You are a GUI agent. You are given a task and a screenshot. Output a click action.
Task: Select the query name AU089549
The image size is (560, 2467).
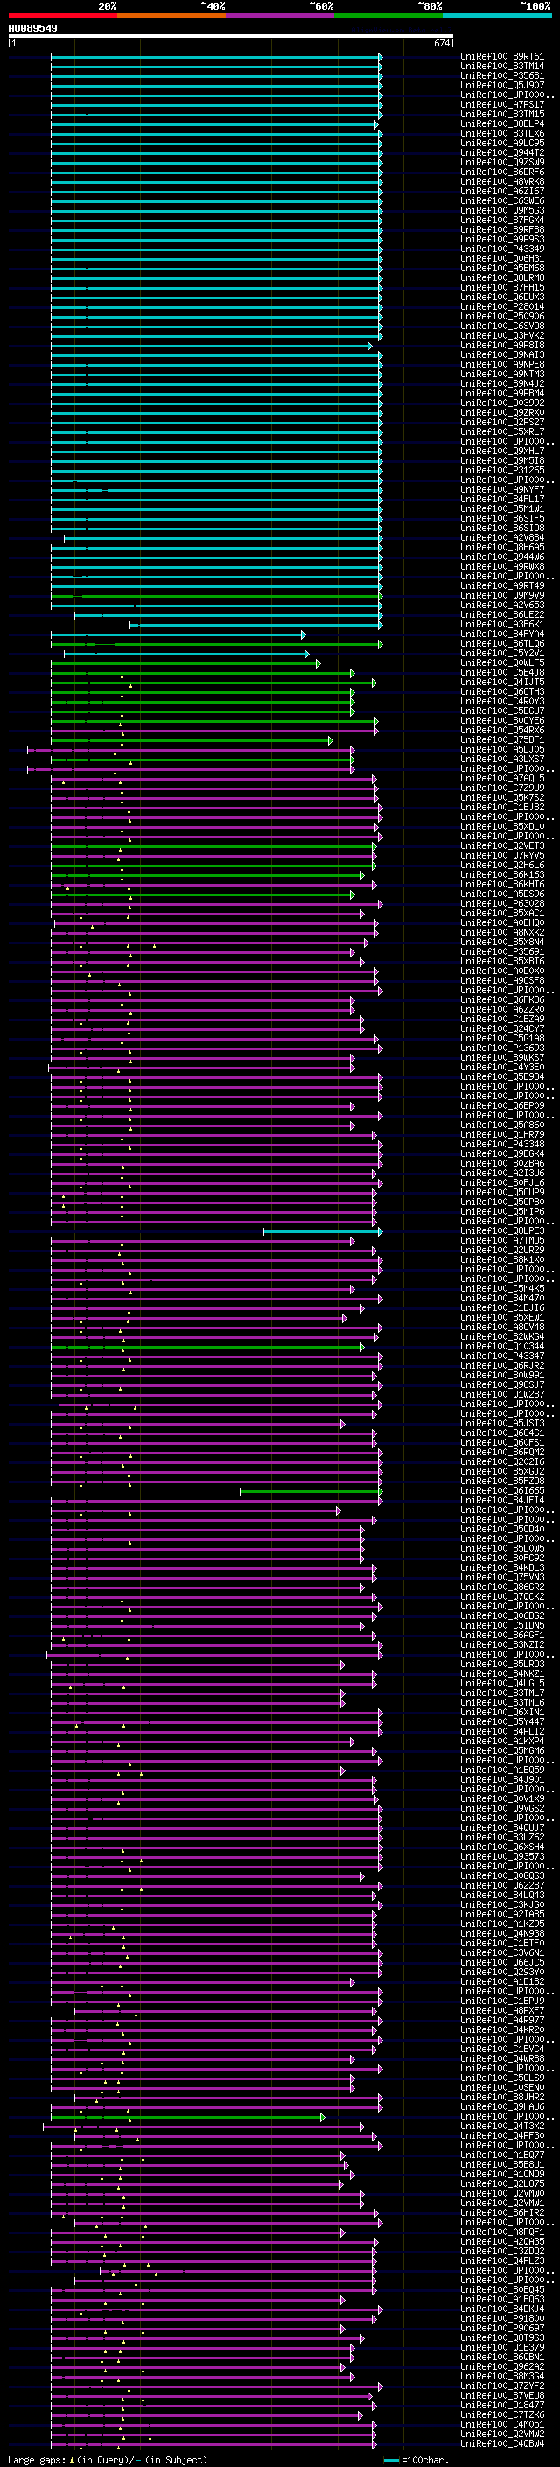32,29
